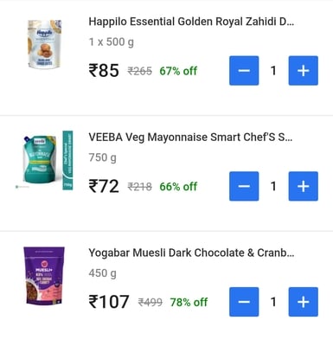This screenshot has width=333, height=346.
Task: Select the ₹85 price of Happilo dates
Action: click(x=104, y=71)
